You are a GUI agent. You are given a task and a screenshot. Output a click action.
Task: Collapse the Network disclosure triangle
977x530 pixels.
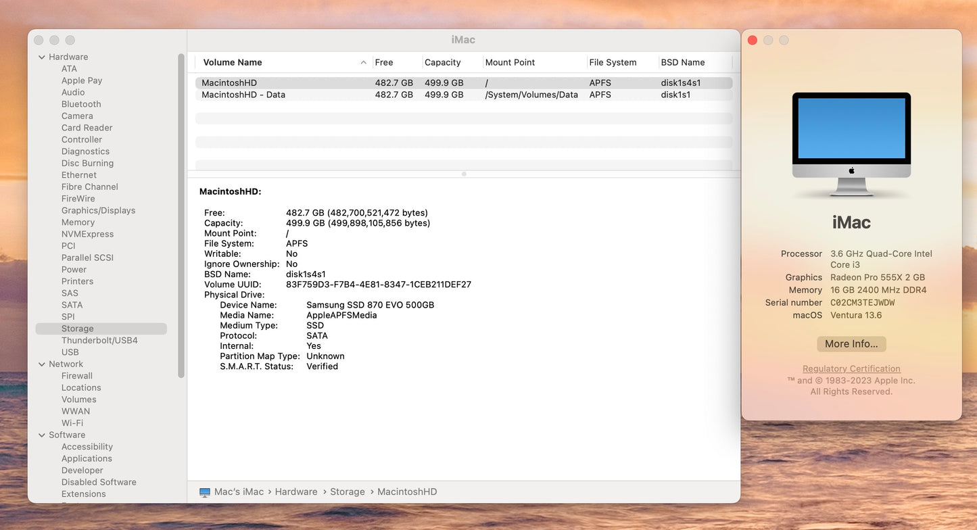(42, 364)
